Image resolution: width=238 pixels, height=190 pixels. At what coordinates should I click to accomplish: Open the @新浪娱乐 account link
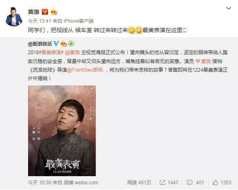coord(40,44)
